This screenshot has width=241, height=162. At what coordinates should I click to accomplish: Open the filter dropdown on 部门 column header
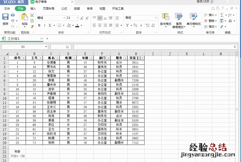(108, 58)
